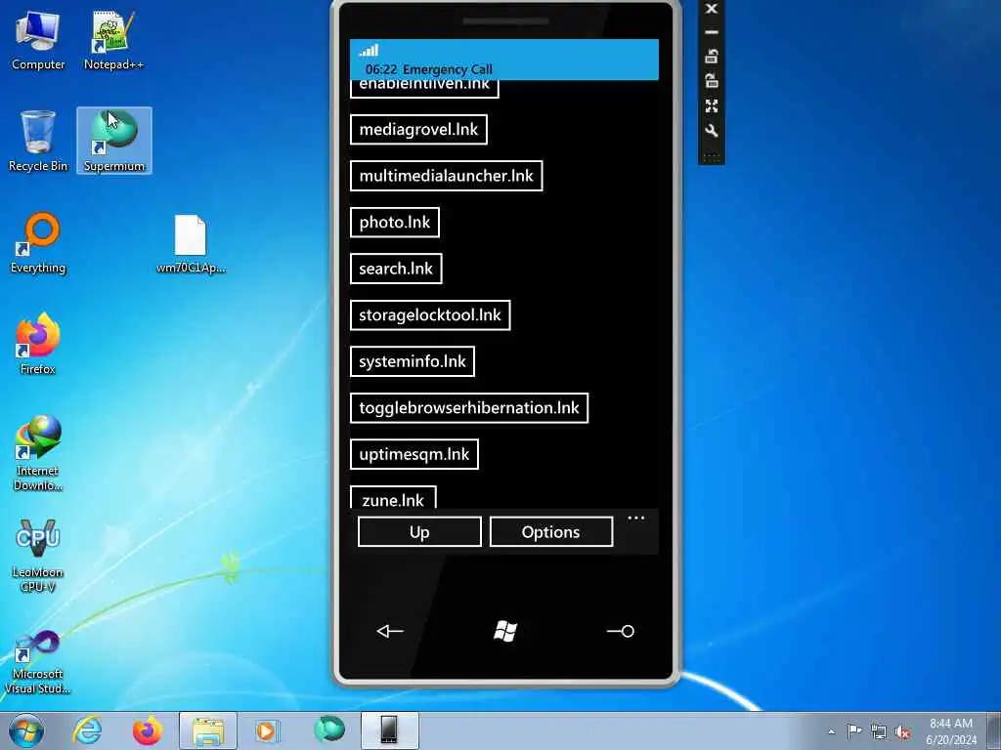Screen dimensions: 1001x750
Task: Launch the Firefox desktop shortcut
Action: point(38,344)
